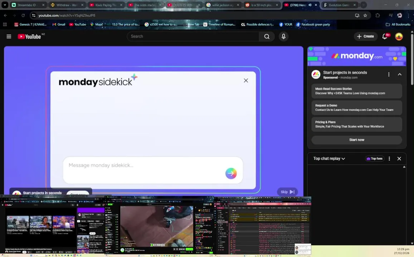
Task: Open Facebook green party bookmark
Action: 313,25
